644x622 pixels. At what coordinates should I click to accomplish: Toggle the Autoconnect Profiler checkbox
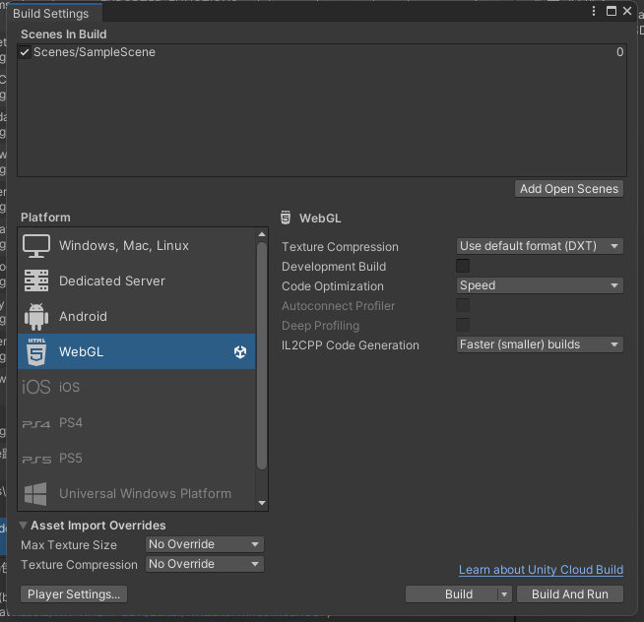pos(463,305)
